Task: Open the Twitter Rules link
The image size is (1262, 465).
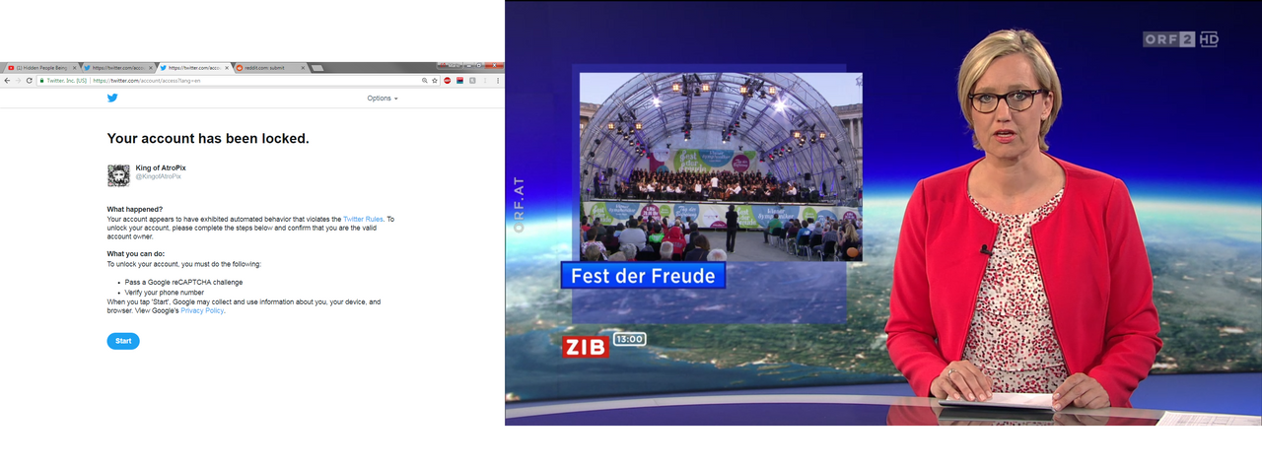Action: 363,219
